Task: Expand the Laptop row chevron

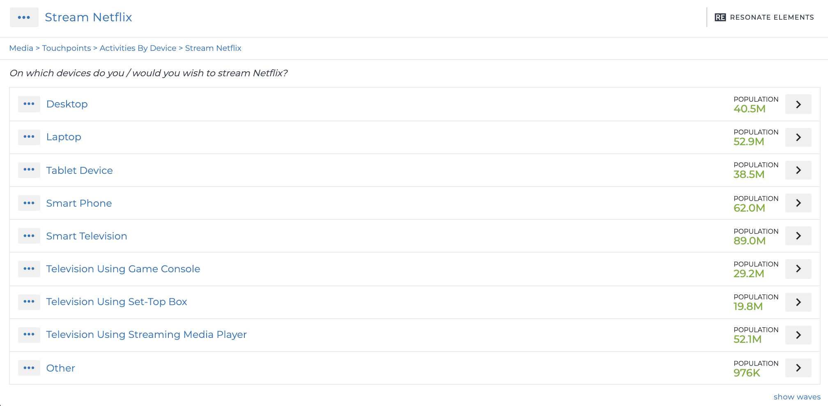Action: [798, 137]
